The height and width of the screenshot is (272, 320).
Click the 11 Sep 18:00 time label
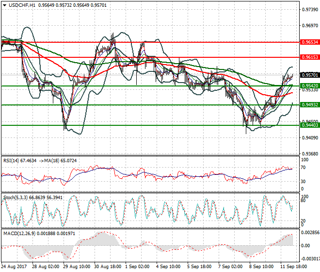coord(294,267)
